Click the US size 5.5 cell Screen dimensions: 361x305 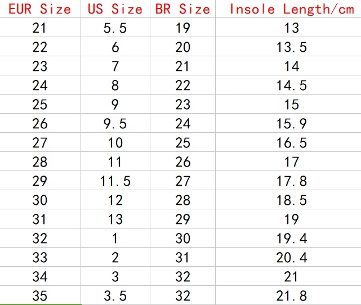(115, 28)
